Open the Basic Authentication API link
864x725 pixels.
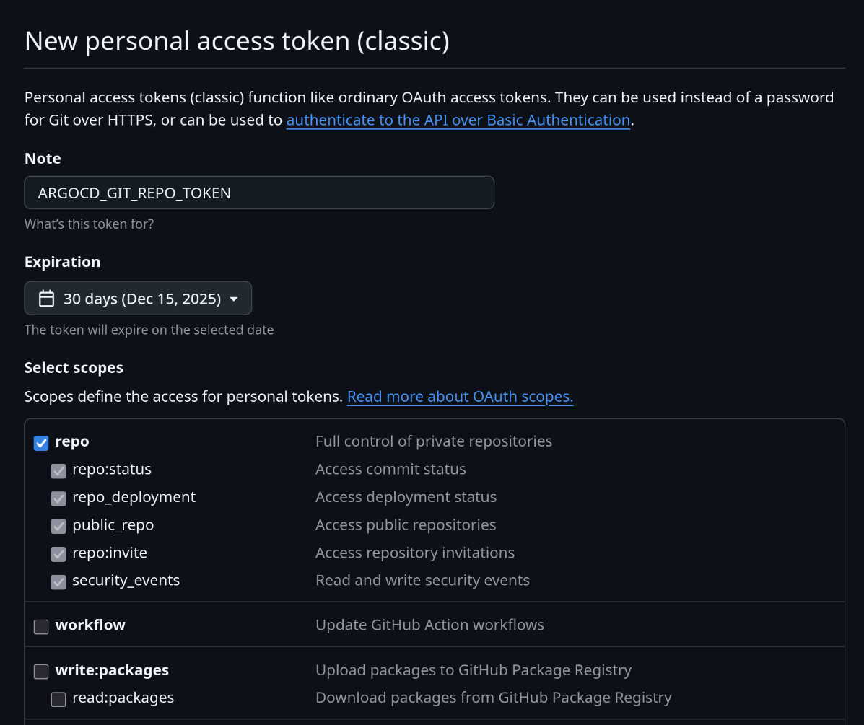click(x=458, y=120)
